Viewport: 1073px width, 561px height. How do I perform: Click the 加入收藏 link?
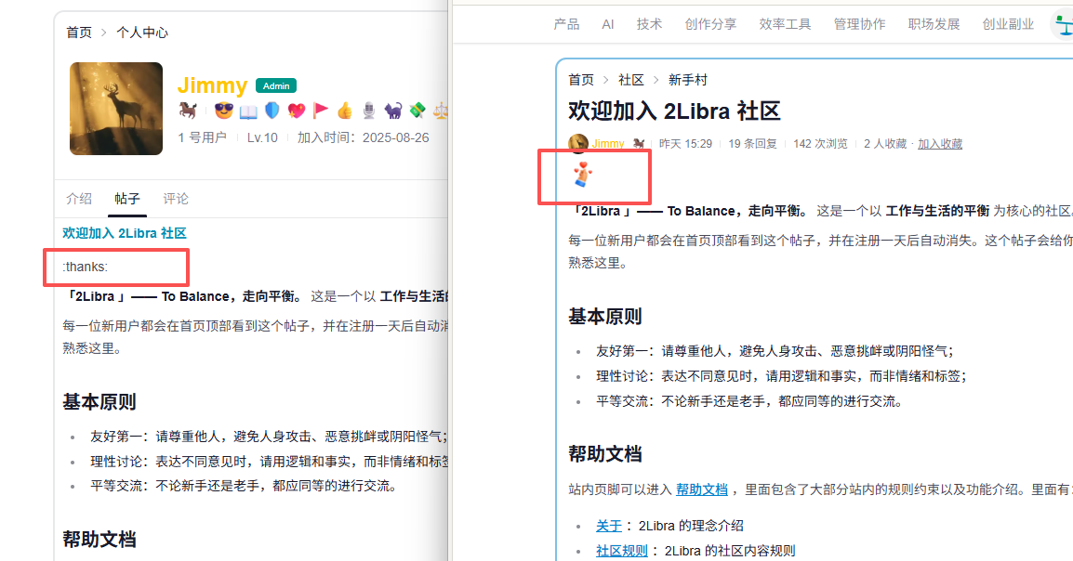[x=939, y=144]
